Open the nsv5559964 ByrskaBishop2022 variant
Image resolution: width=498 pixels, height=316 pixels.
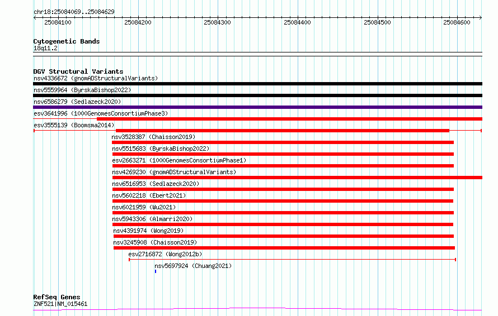[x=82, y=90]
